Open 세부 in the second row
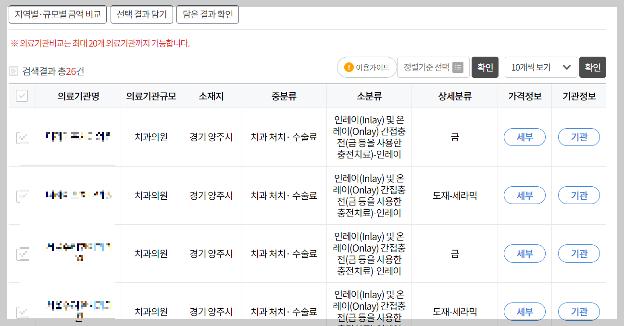 [524, 195]
